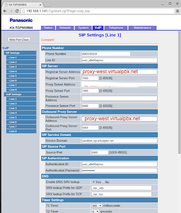181x213 pixels.
Task: Click the address bar URL
Action: pos(58,11)
